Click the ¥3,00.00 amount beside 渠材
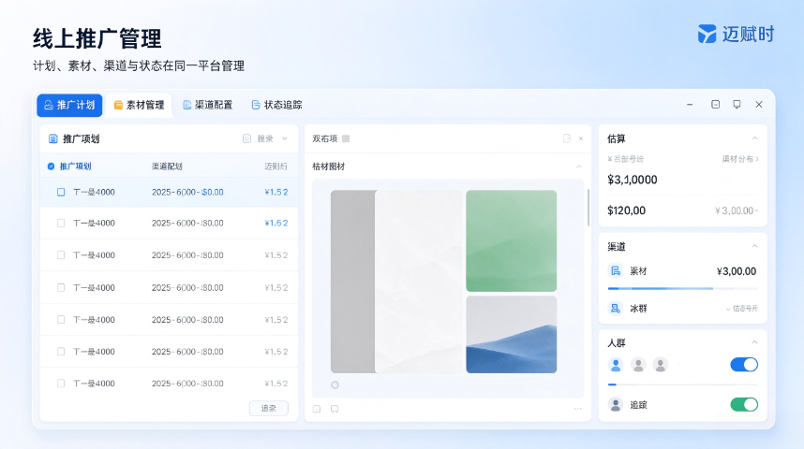This screenshot has width=804, height=449. [x=737, y=271]
